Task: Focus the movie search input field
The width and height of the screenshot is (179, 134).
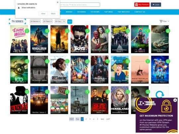Action: coord(80,5)
